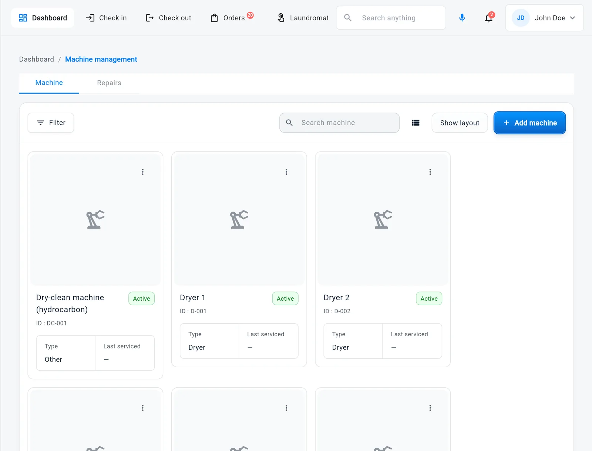Screen dimensions: 592x451
Task: Click the Dry-clean machine image placeholder
Action: pos(95,220)
